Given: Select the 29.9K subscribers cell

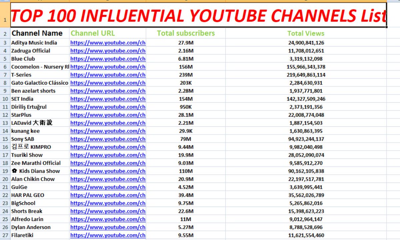Looking at the screenshot, I should point(186,131).
